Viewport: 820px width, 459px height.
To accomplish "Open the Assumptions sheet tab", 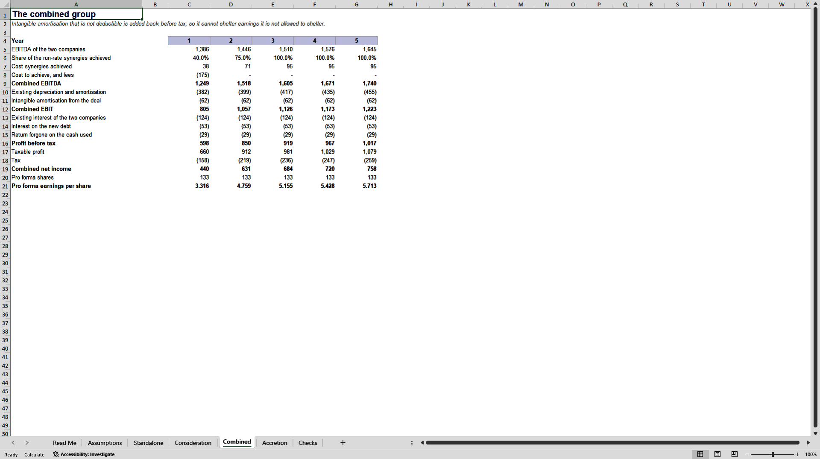I will point(105,443).
